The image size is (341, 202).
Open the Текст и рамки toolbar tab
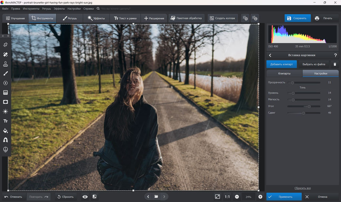125,18
